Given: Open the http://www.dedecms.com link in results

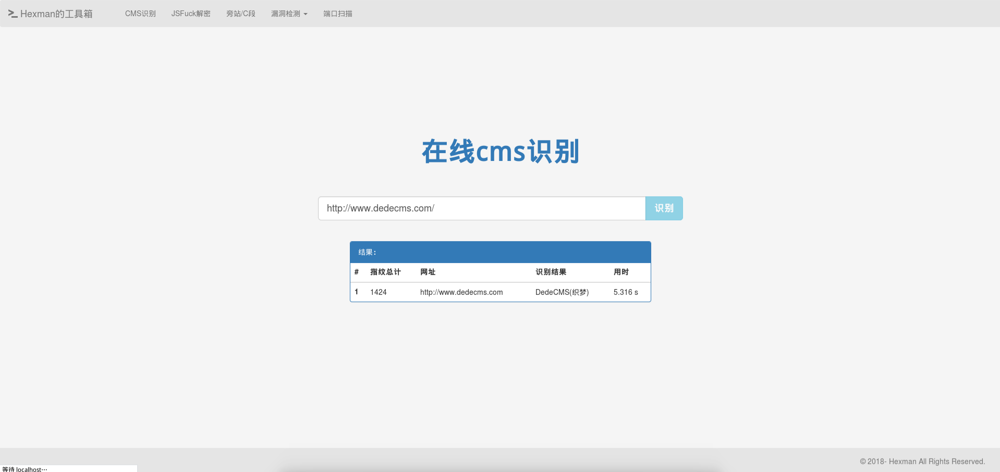Looking at the screenshot, I should tap(461, 292).
